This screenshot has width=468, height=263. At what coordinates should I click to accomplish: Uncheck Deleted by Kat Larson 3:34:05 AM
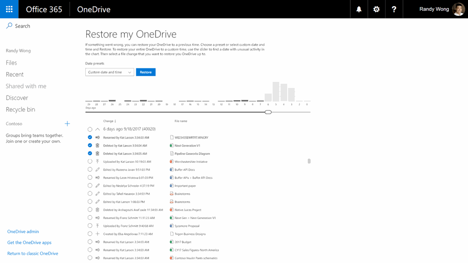click(x=90, y=153)
